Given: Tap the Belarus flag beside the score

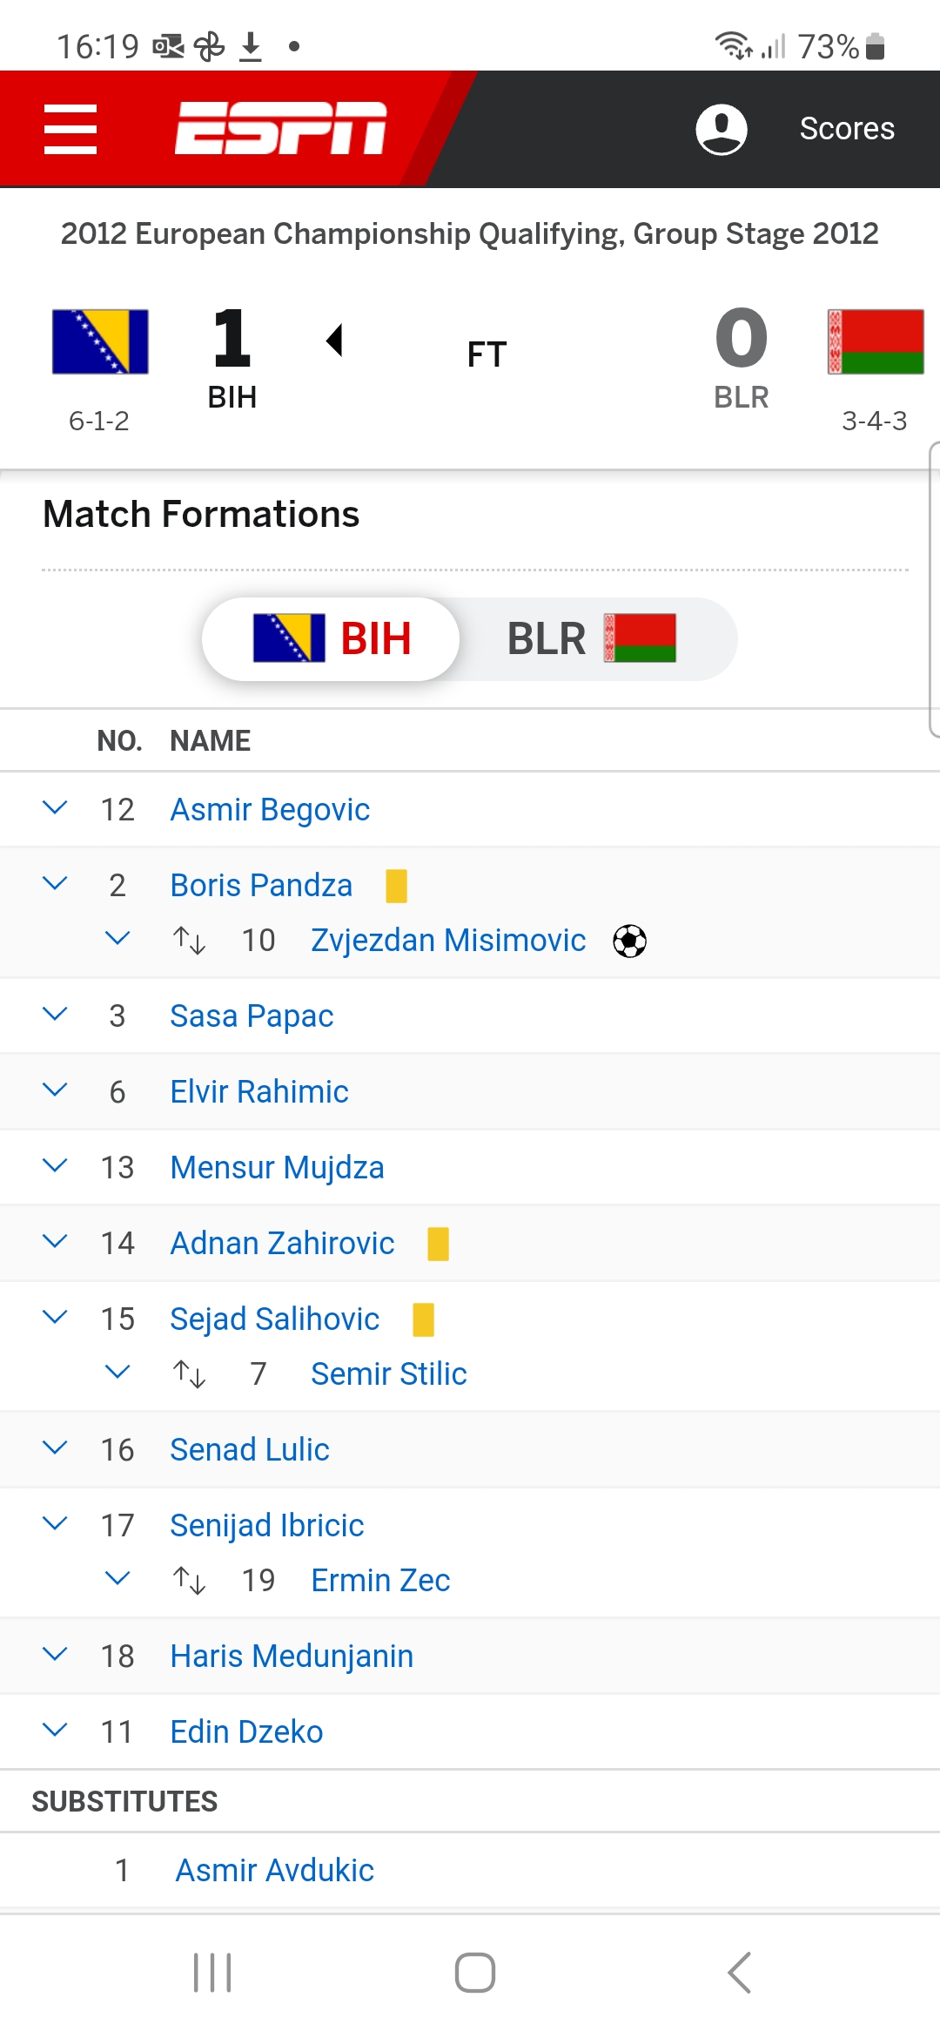Looking at the screenshot, I should [876, 341].
